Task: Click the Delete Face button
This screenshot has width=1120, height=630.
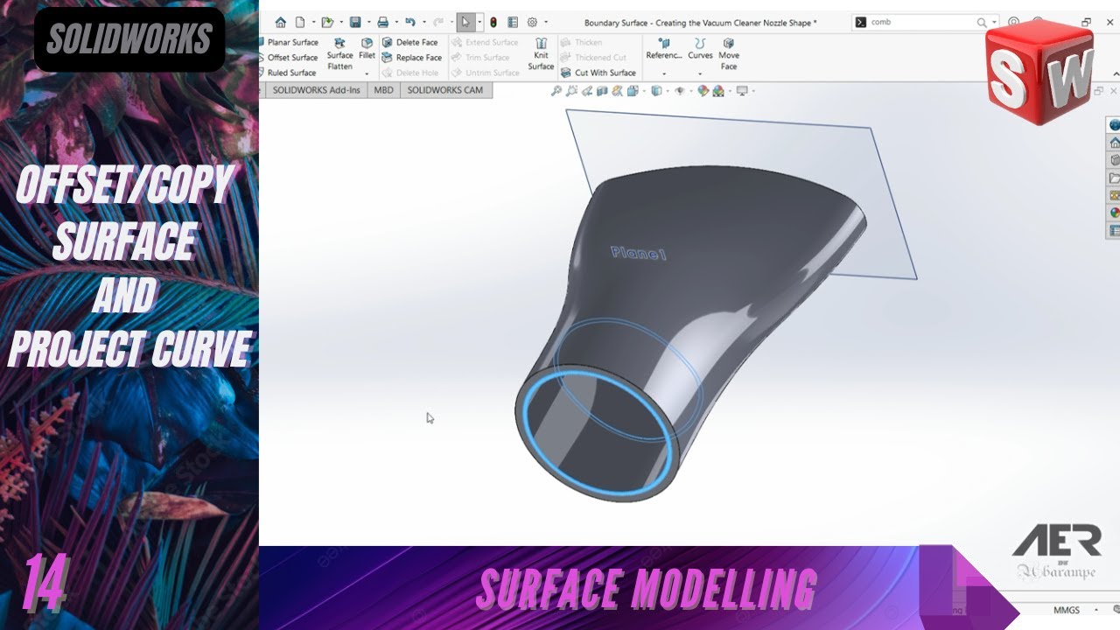Action: click(410, 42)
